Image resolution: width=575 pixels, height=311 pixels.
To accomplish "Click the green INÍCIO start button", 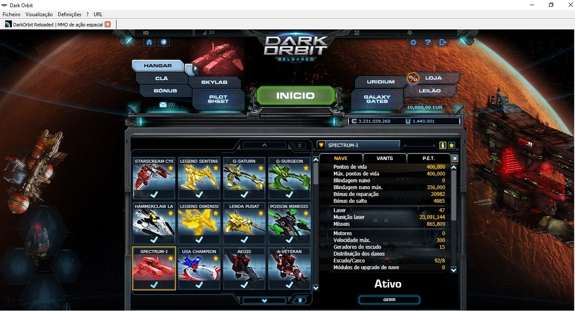I will [295, 96].
